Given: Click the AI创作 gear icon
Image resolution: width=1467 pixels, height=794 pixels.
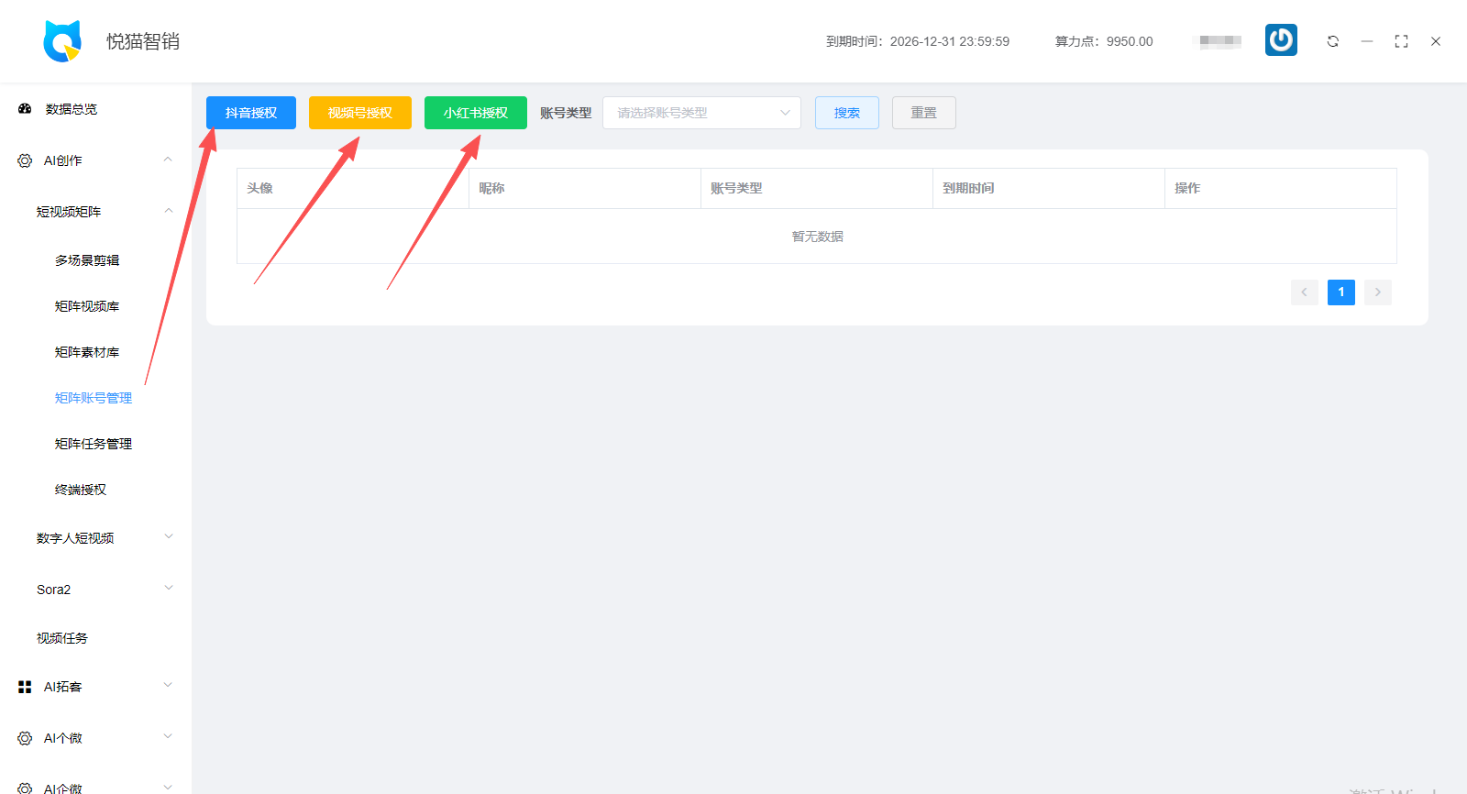Looking at the screenshot, I should pyautogui.click(x=25, y=160).
